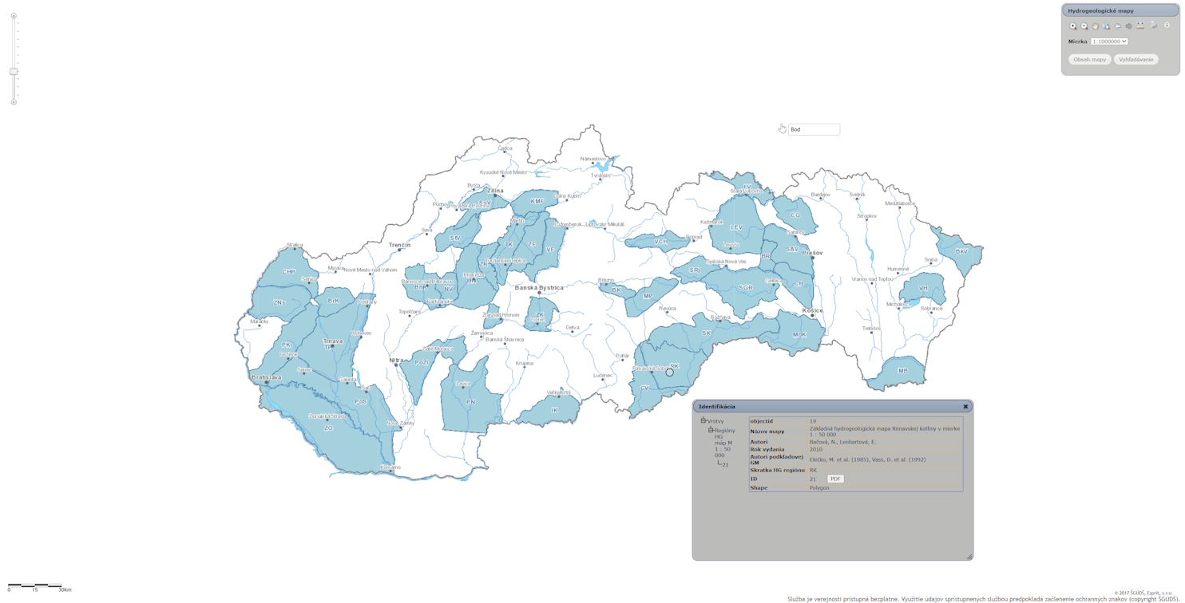Activate the identify info tool
This screenshot has width=1185, height=603.
coord(1167,26)
